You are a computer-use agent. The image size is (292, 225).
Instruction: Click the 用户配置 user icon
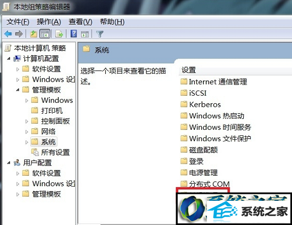(17, 163)
